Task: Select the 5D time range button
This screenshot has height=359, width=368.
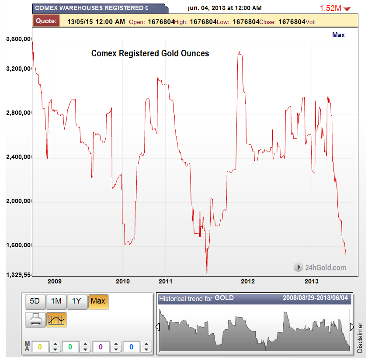Action: pos(35,302)
